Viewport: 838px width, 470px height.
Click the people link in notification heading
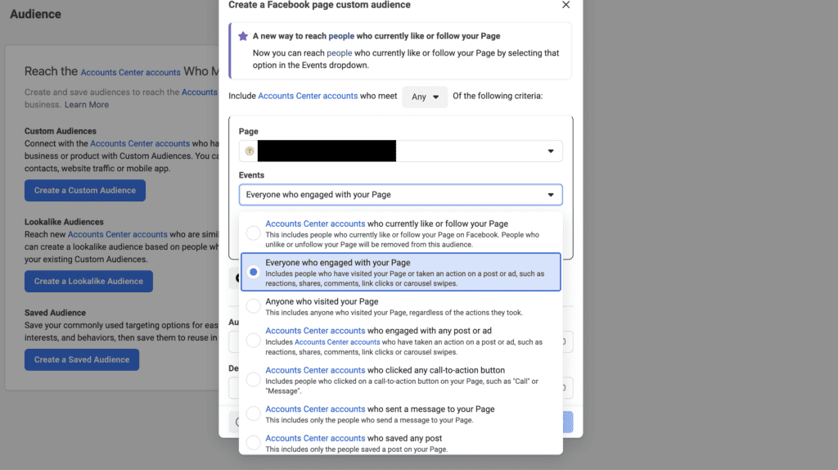pos(341,36)
